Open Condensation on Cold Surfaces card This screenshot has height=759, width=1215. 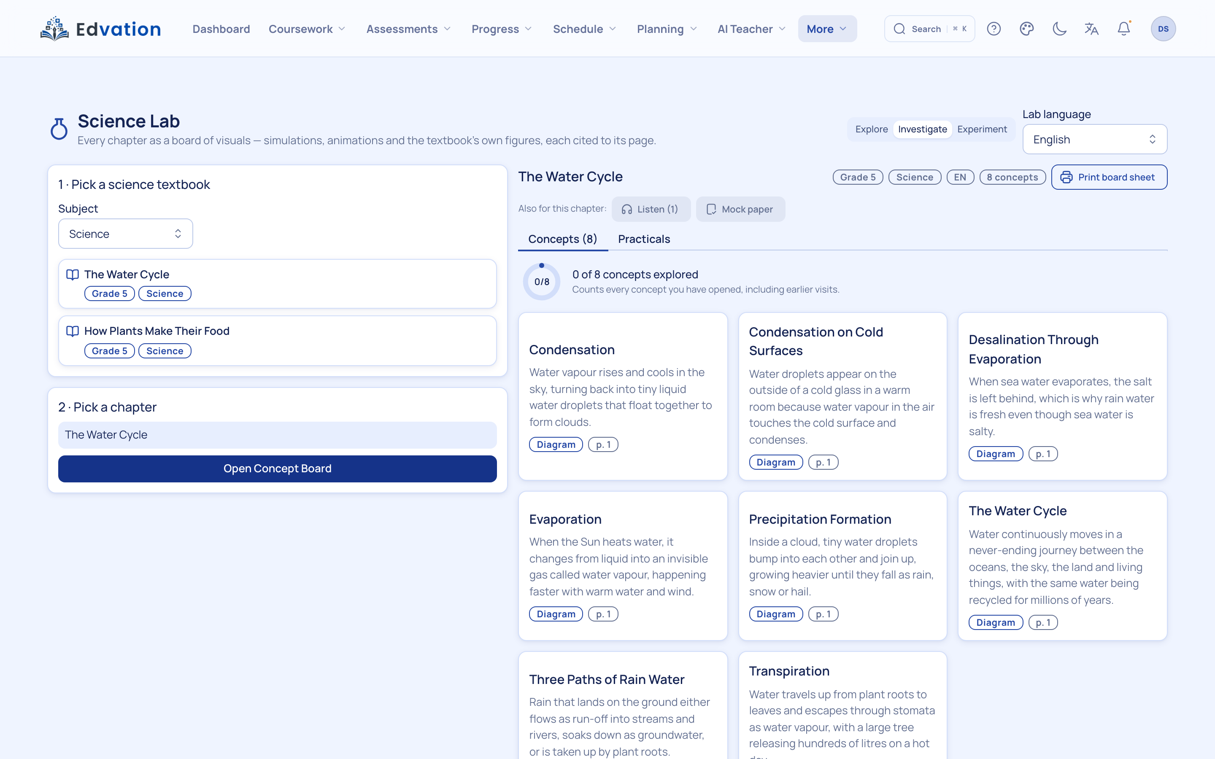(x=842, y=396)
